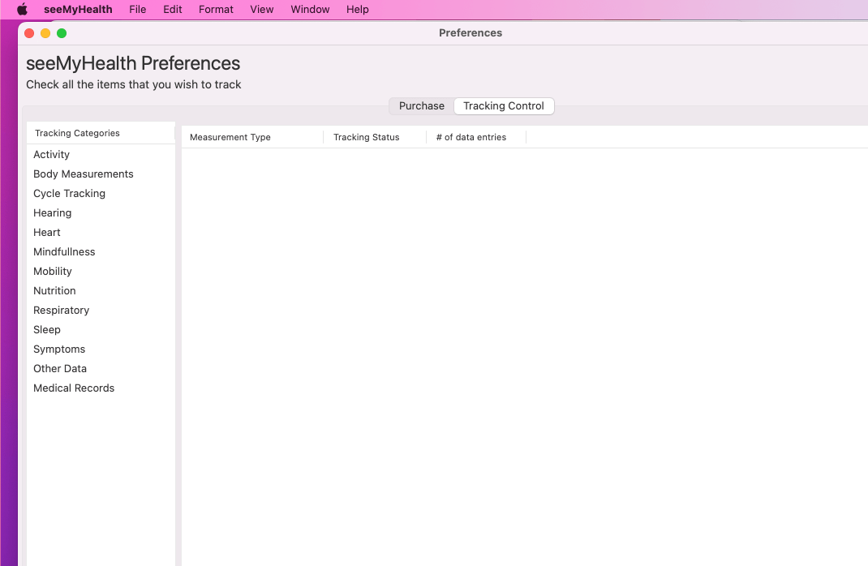Select the Medical Records category
The image size is (868, 566).
pos(101,388)
